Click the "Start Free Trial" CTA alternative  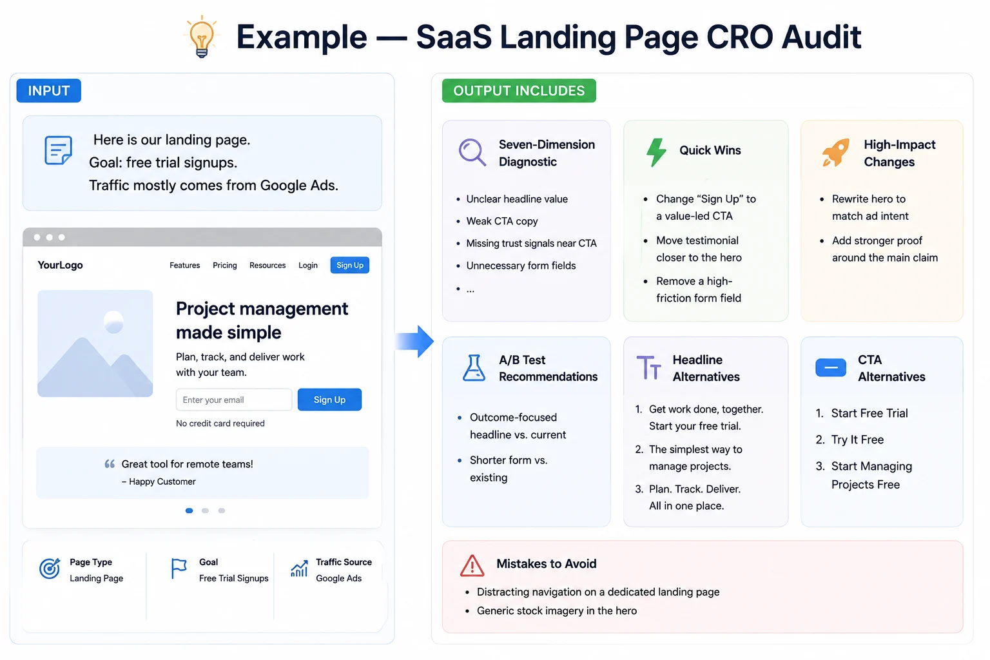[x=869, y=413]
